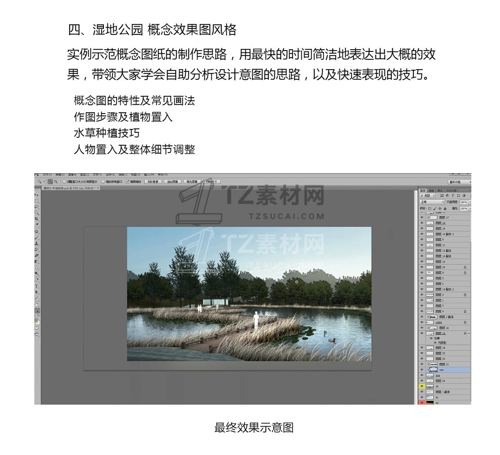This screenshot has width=500, height=455.
Task: Enable 调整窗口大小以满屏显示 checkbox
Action: pos(64,181)
